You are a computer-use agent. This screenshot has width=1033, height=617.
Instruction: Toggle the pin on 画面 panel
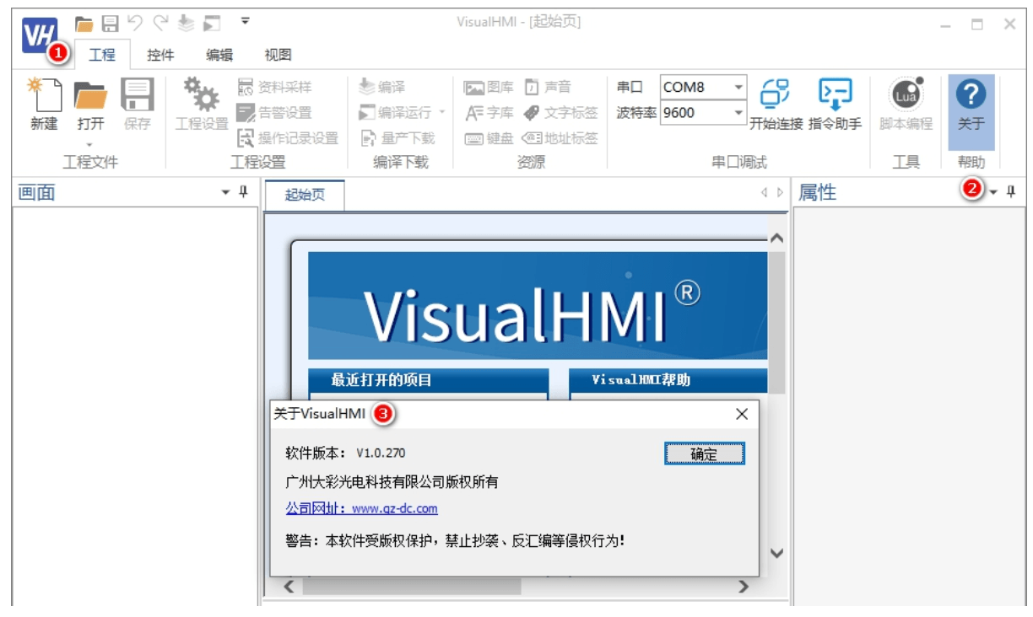[243, 192]
